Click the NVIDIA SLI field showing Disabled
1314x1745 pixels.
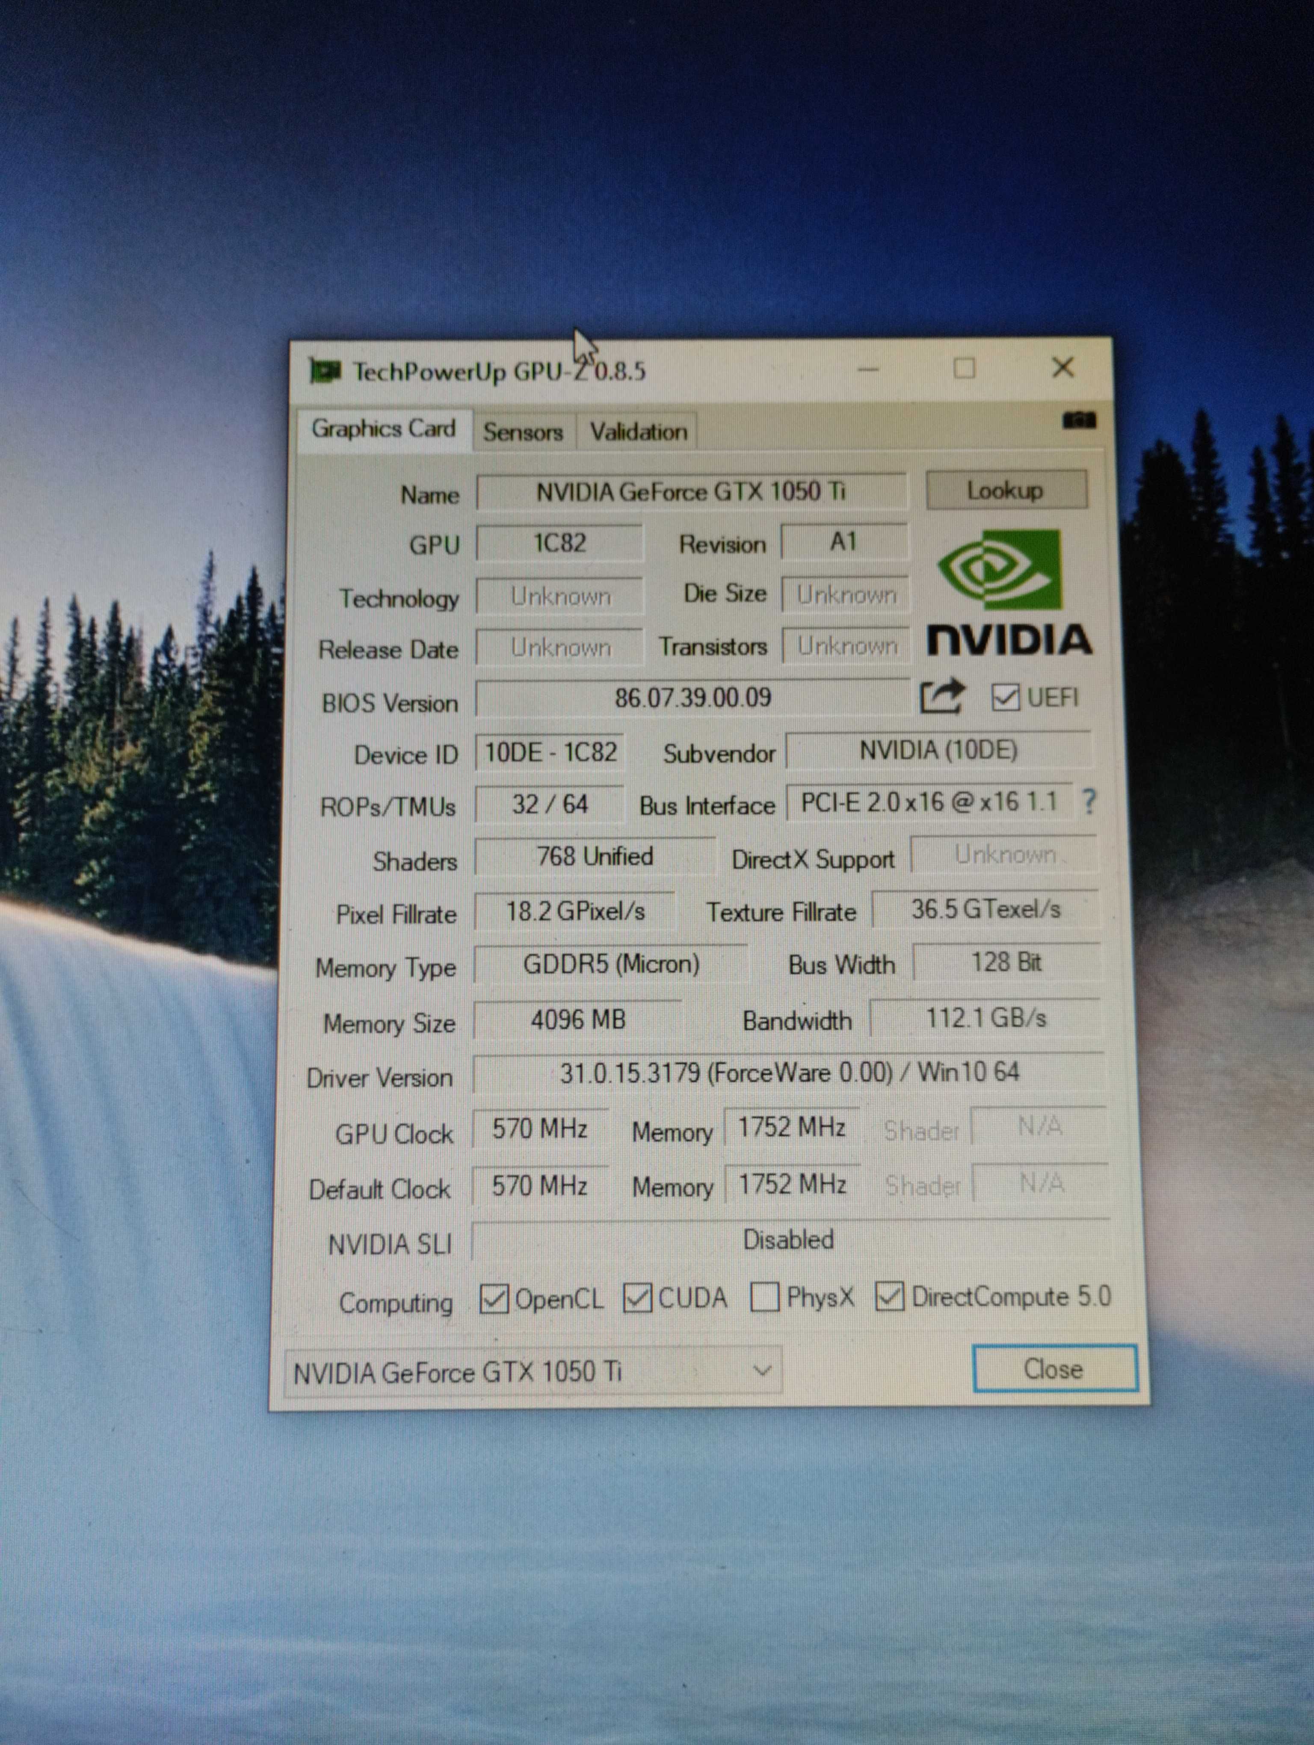[790, 1239]
